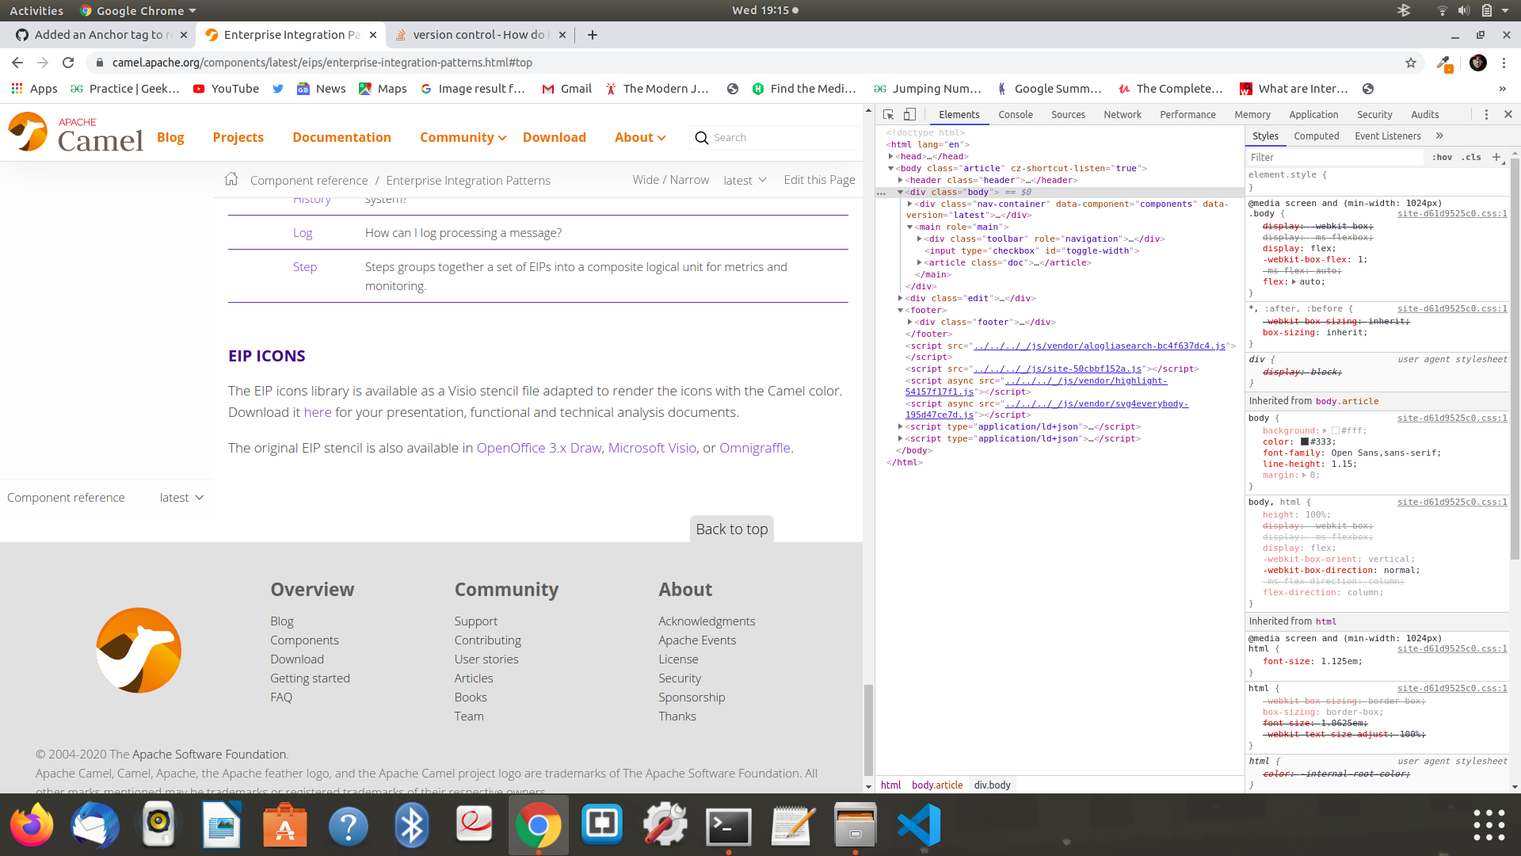Click the #333 color swatch
This screenshot has height=856, width=1521.
1304,441
